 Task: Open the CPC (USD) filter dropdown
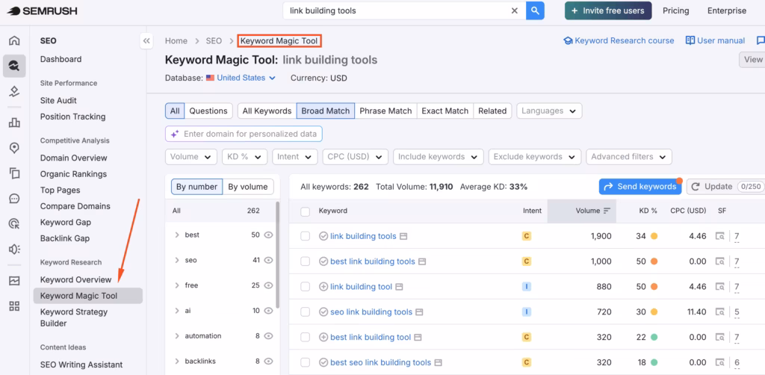pyautogui.click(x=355, y=157)
